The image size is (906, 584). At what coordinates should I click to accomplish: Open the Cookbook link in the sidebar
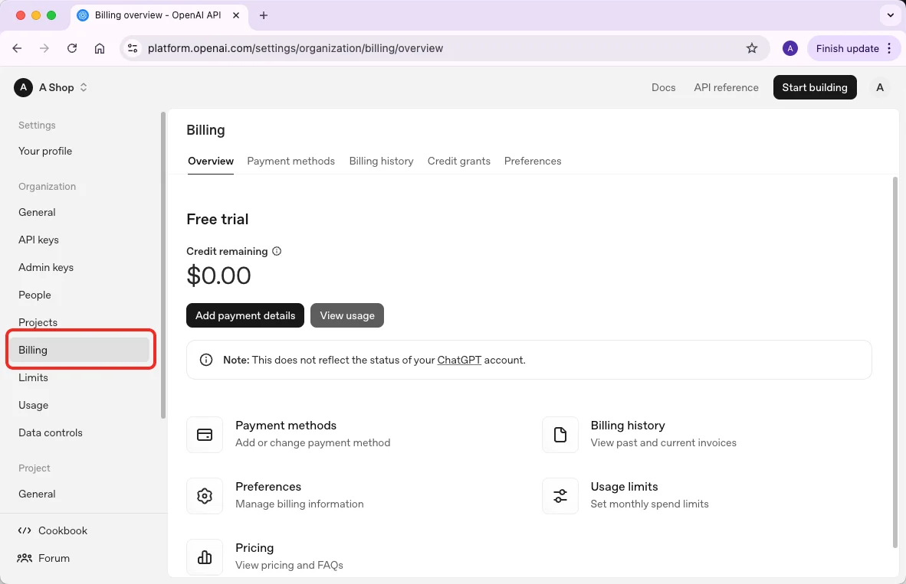coord(62,530)
